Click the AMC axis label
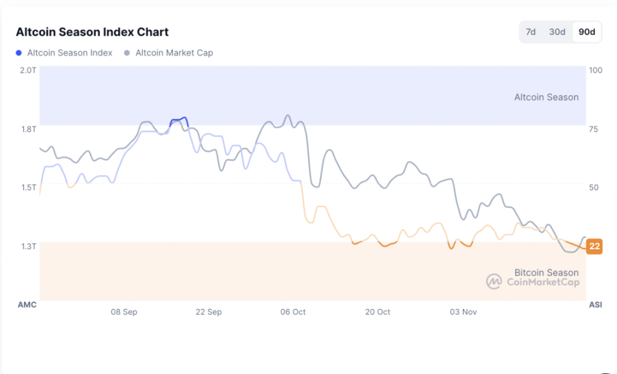This screenshot has height=374, width=617. pyautogui.click(x=27, y=305)
